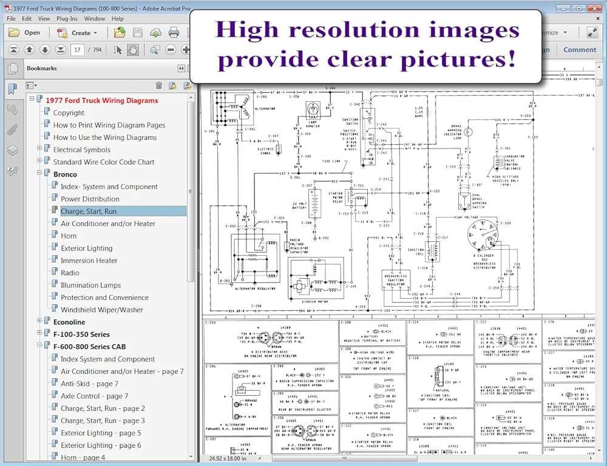Click the Save floppy disk icon
Image resolution: width=607 pixels, height=466 pixels.
(x=137, y=33)
